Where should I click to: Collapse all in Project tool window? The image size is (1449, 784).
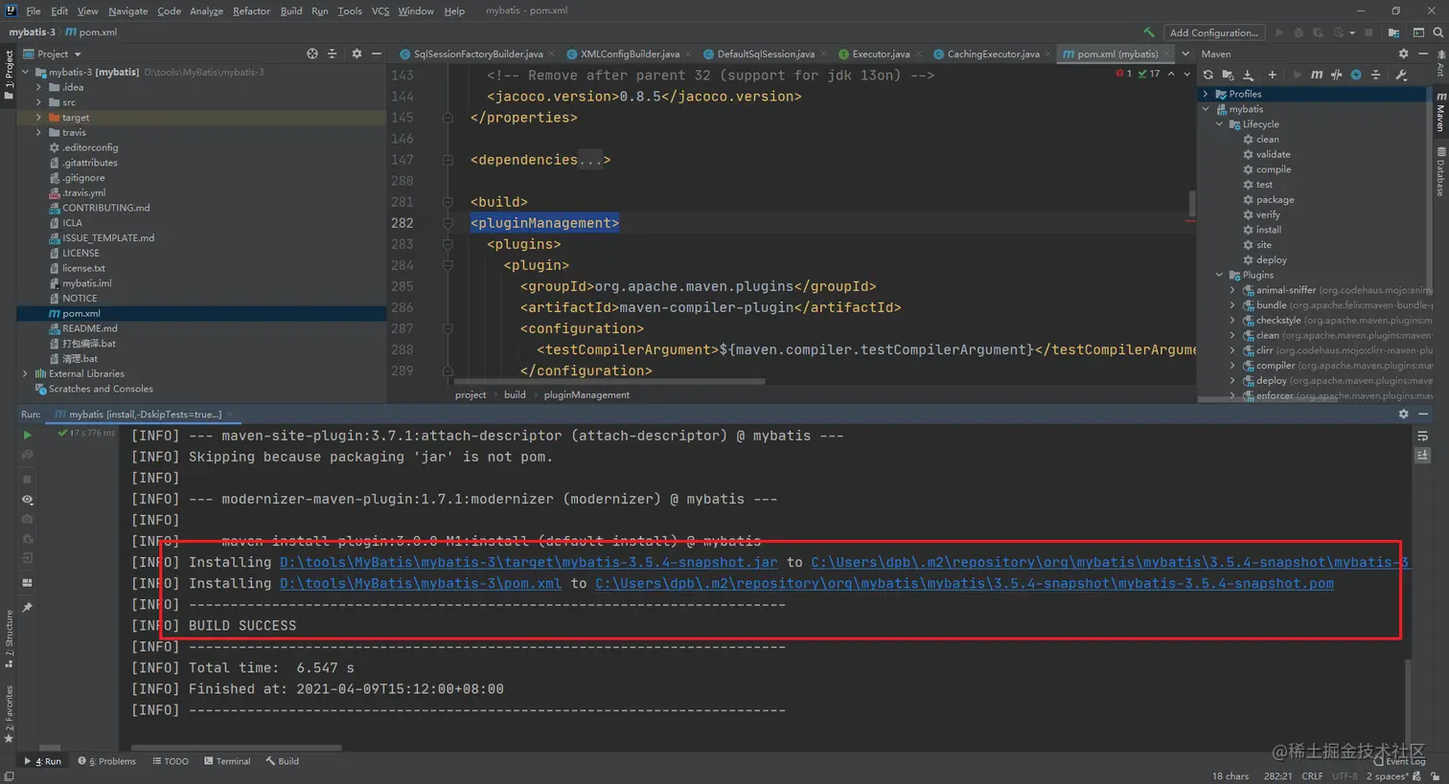click(x=333, y=54)
